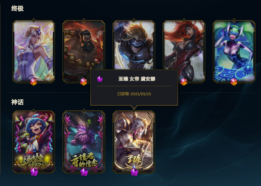261x186 pixels.
Task: Click the tooltip title 至臻 女帝 黛安娜
Action: [137, 79]
